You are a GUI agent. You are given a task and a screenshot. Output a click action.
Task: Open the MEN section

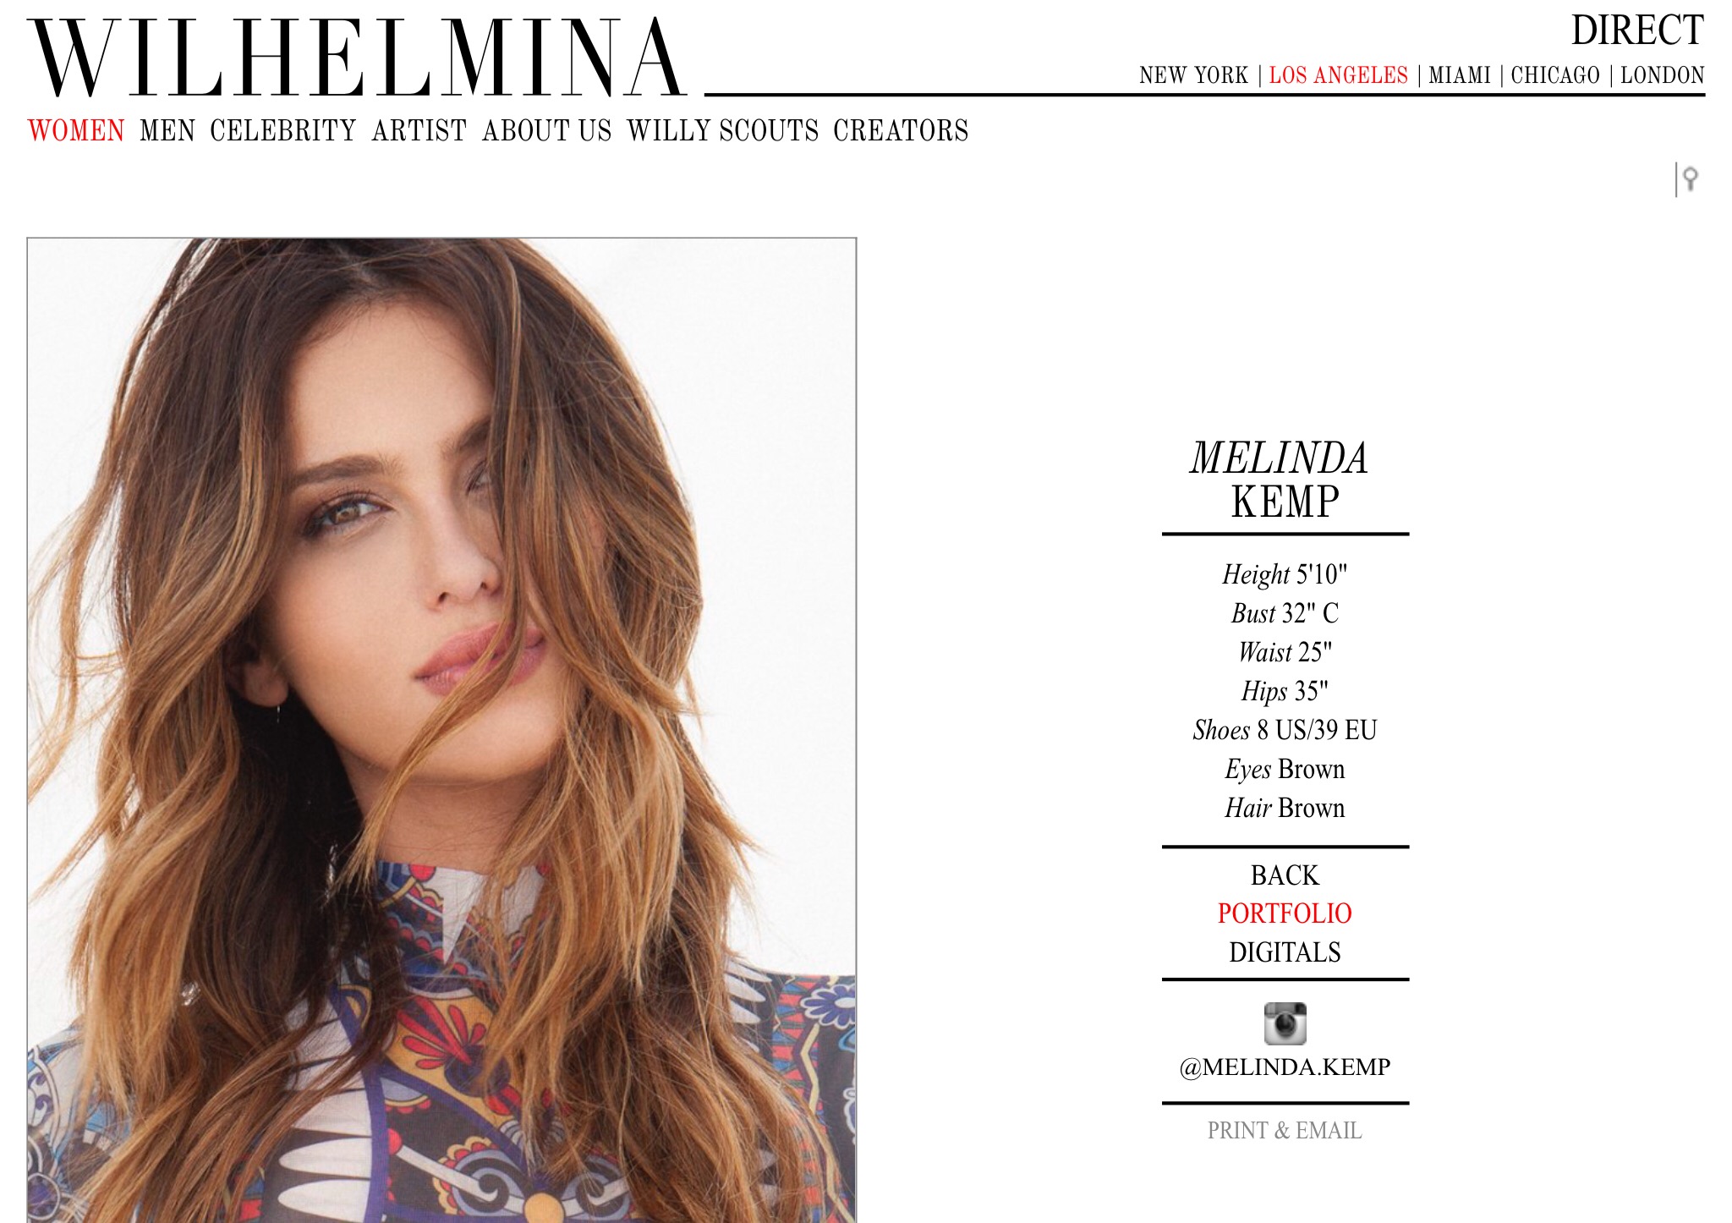[167, 130]
